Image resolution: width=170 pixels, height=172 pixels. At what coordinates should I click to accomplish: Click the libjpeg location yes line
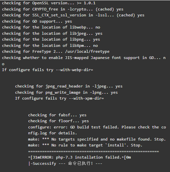coord(52,33)
